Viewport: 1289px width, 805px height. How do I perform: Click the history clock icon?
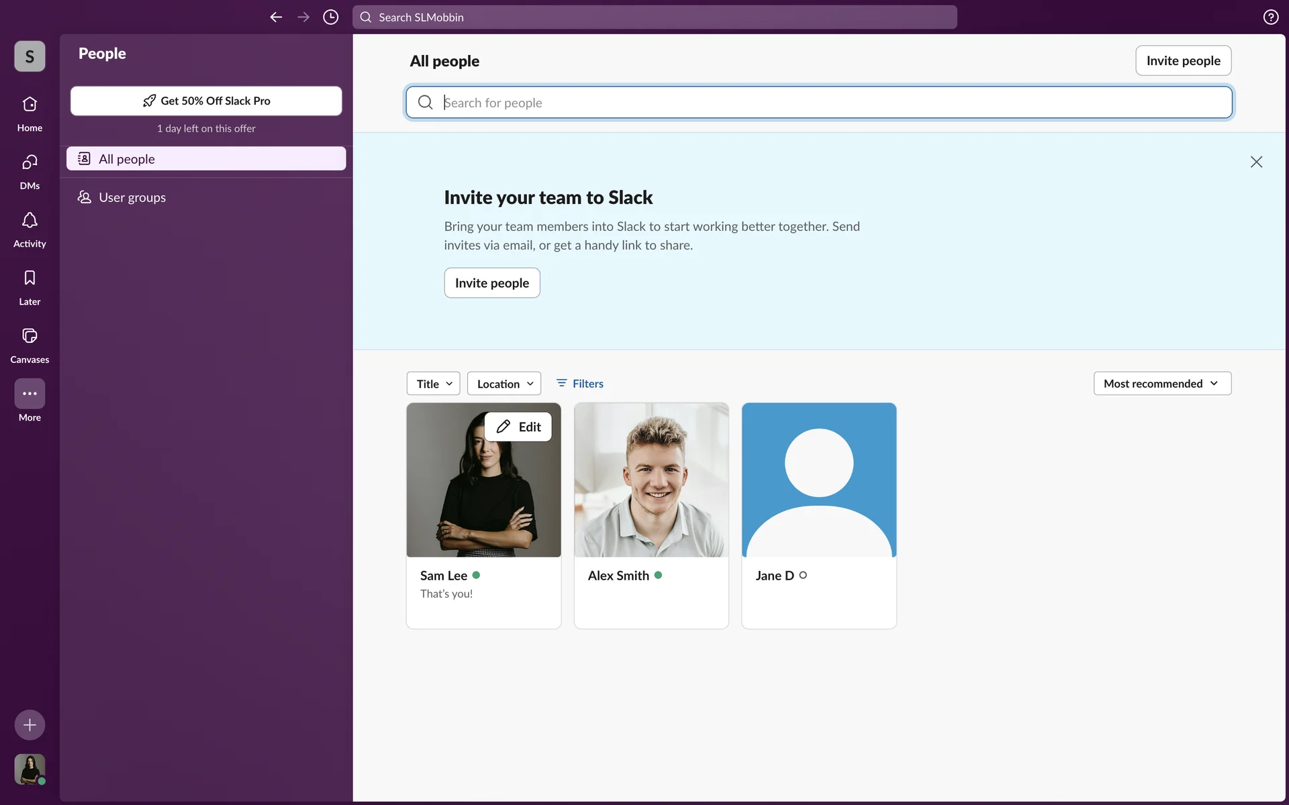[x=330, y=17]
